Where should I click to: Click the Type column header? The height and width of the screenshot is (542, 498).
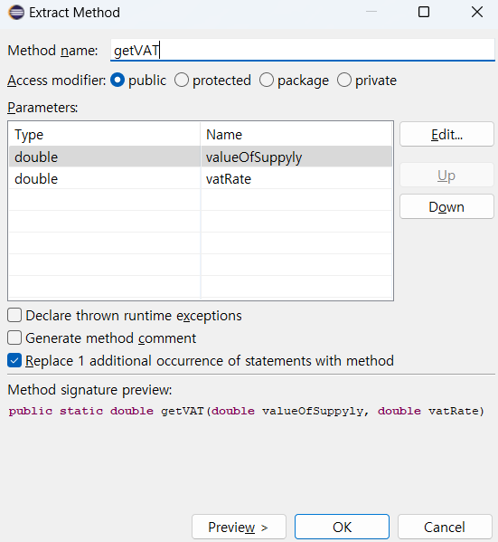pos(105,135)
